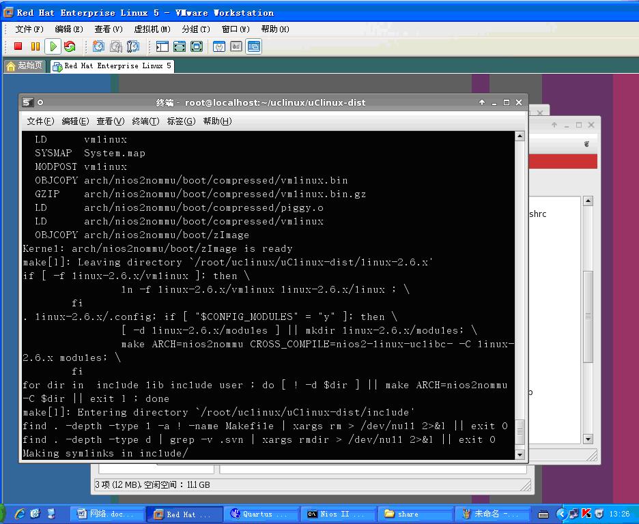Switch to the Nios II taskbar window
The height and width of the screenshot is (524, 639).
[339, 514]
